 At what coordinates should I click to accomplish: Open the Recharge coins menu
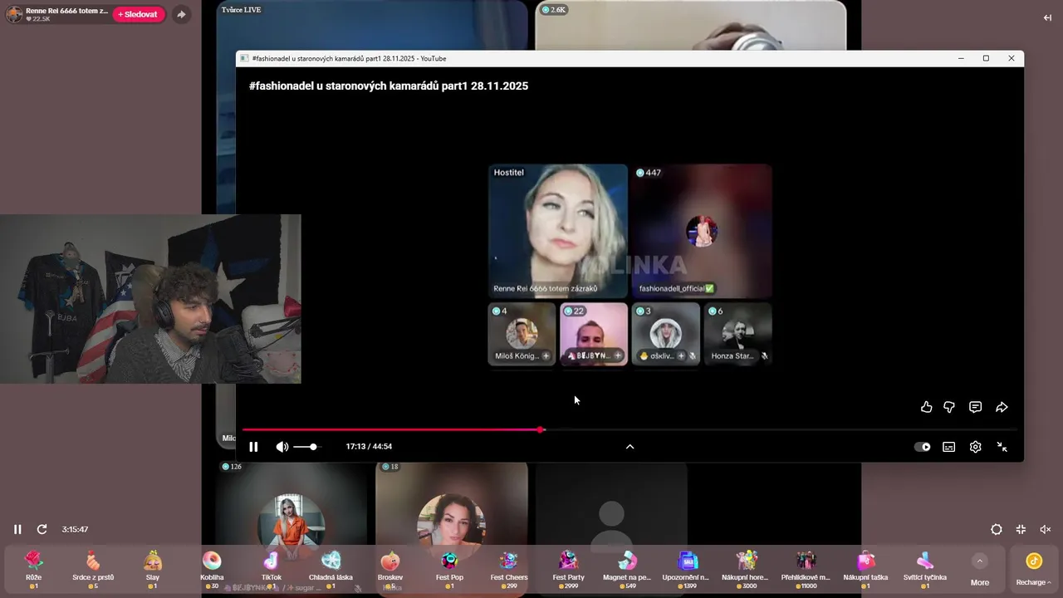pyautogui.click(x=1034, y=570)
